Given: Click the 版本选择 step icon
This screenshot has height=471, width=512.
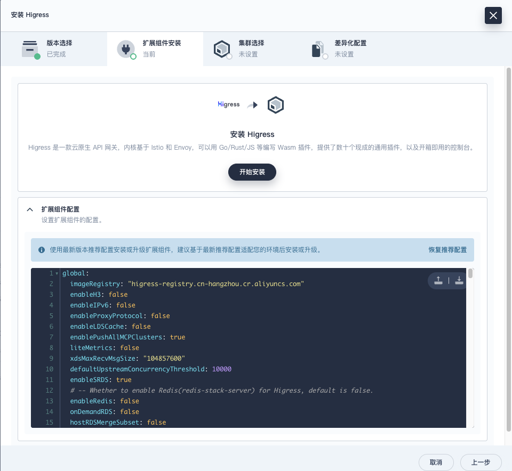Looking at the screenshot, I should pyautogui.click(x=30, y=48).
